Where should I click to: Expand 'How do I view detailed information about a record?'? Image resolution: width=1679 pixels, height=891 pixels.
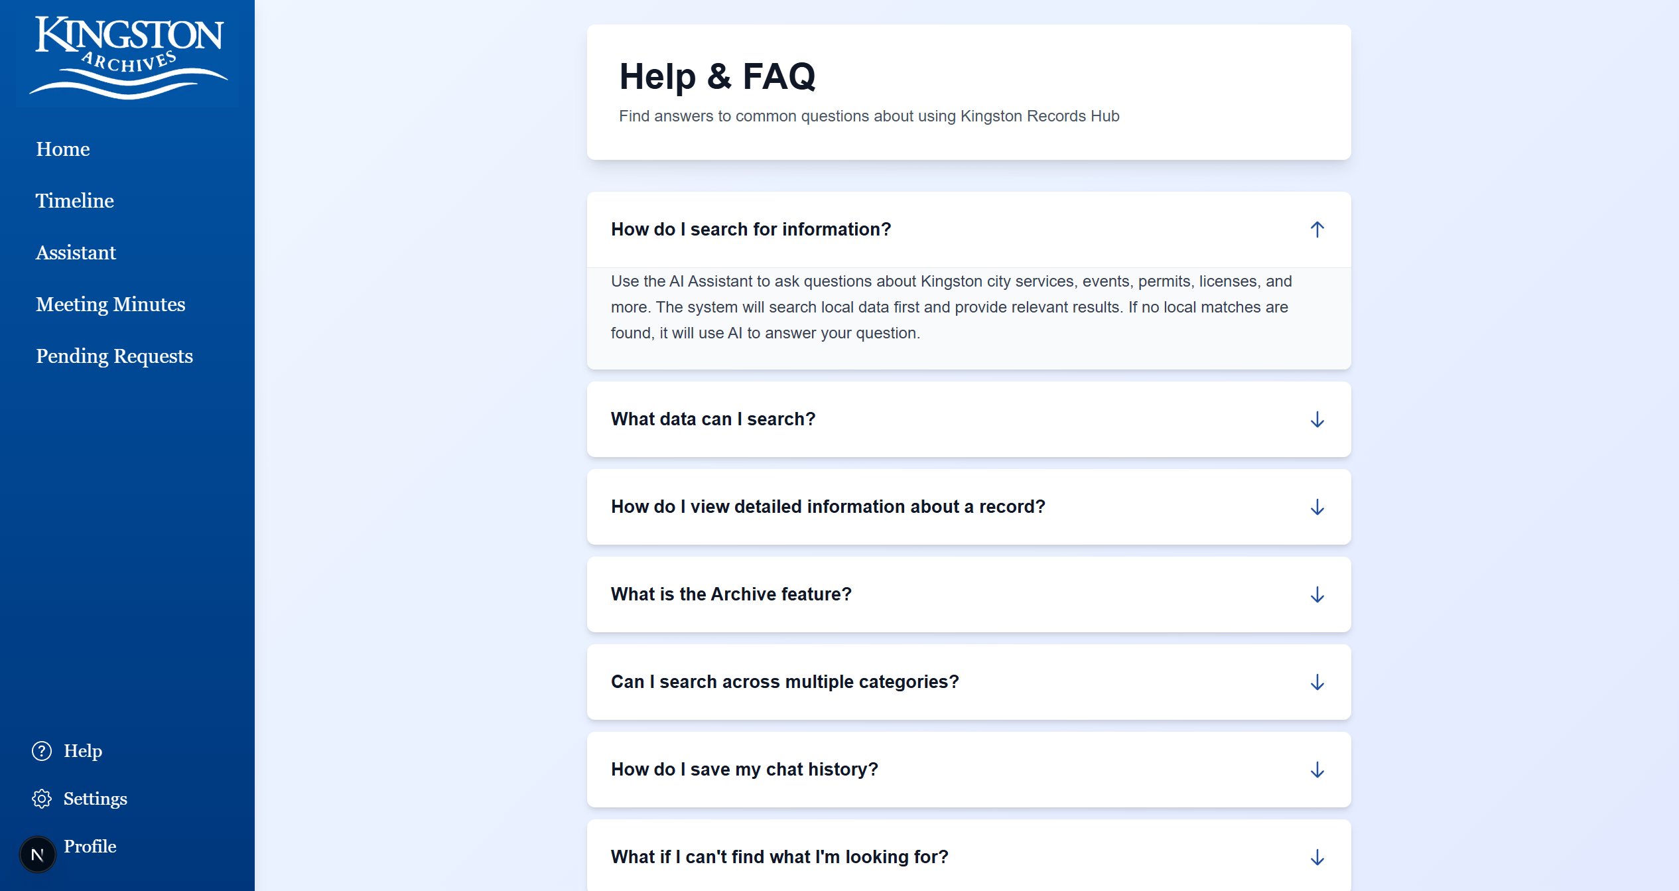pyautogui.click(x=969, y=507)
